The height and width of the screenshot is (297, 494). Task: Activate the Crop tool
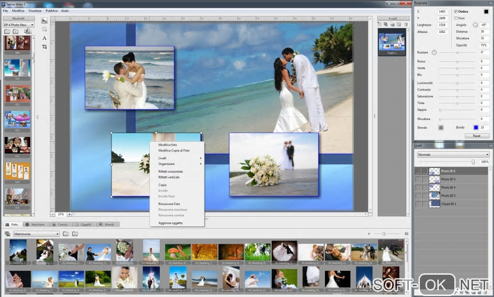coord(45,46)
